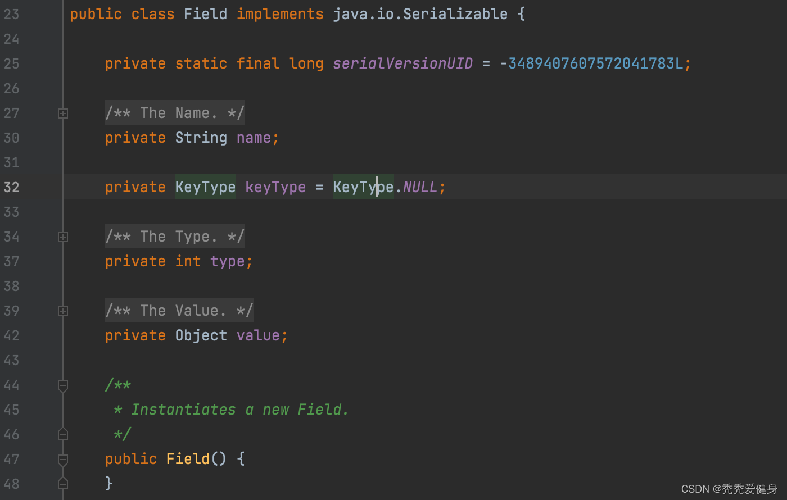This screenshot has height=500, width=787.
Task: Click the 'type' field name on line 37
Action: coord(227,261)
